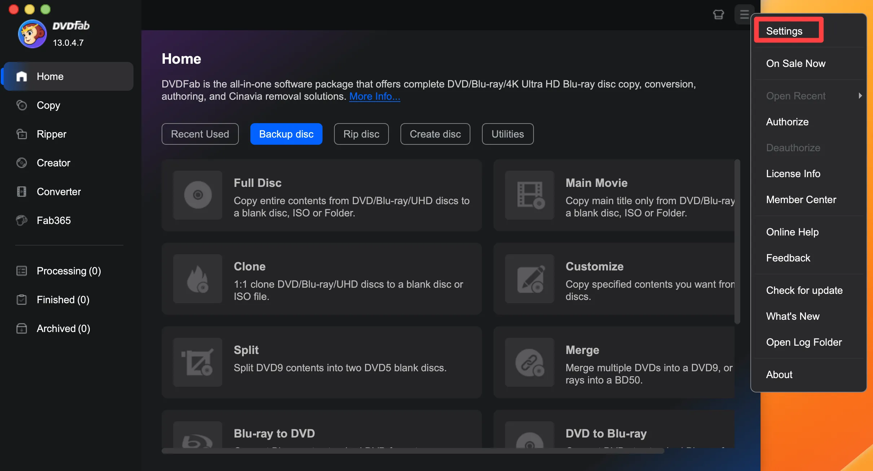Open the Ripper module in sidebar
Screen dimensions: 873x471
pos(51,134)
